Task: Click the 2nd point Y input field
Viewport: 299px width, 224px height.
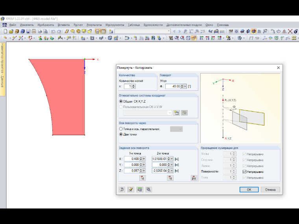Action: (159, 165)
